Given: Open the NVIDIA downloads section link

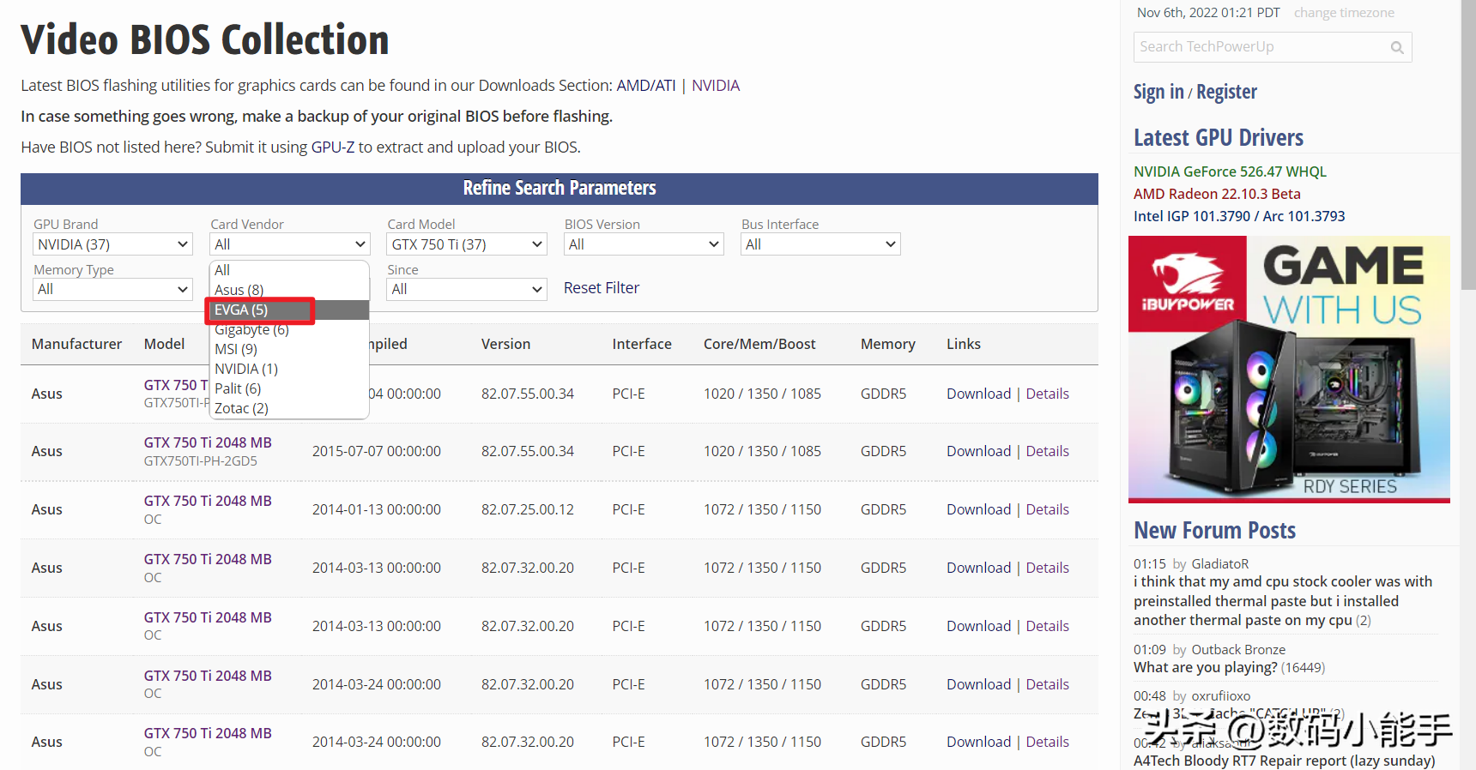Looking at the screenshot, I should coord(715,86).
